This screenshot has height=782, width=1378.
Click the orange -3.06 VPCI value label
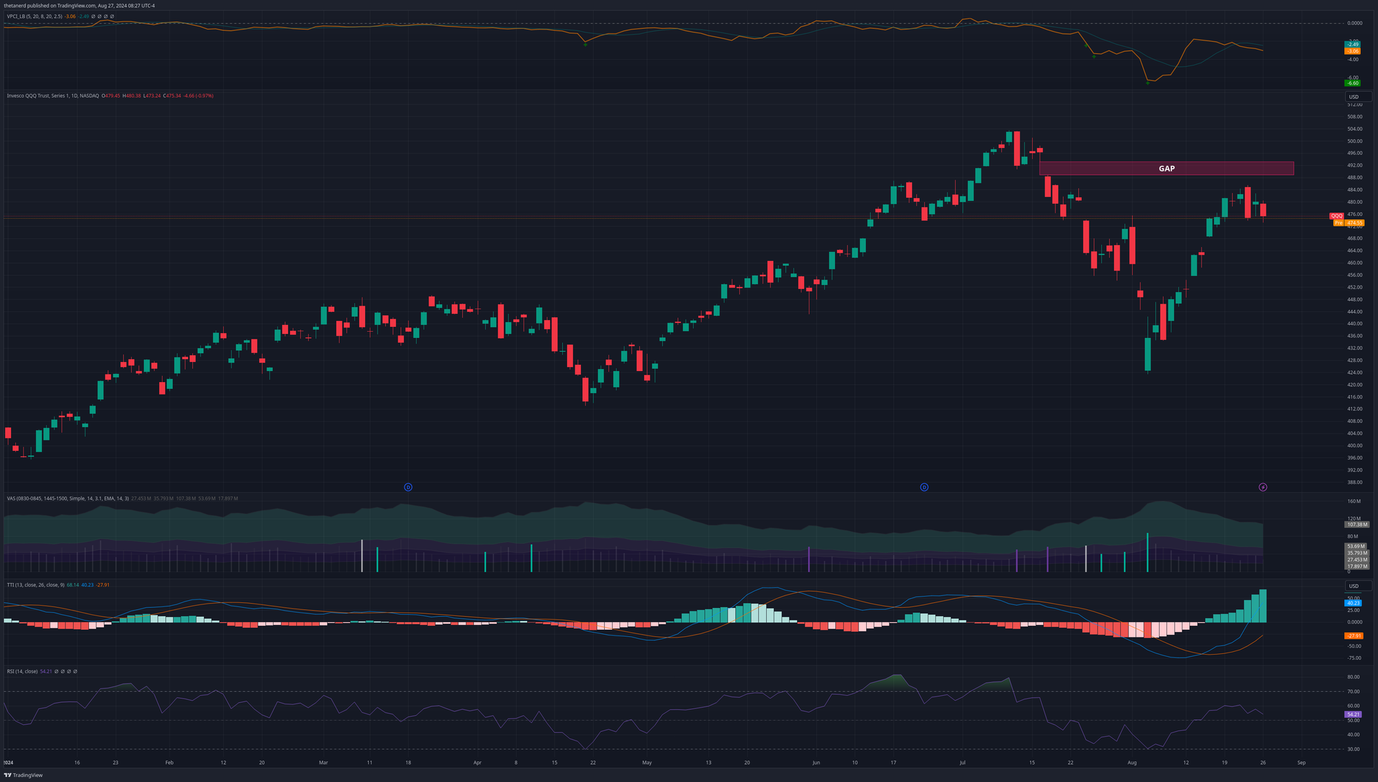click(x=1353, y=51)
